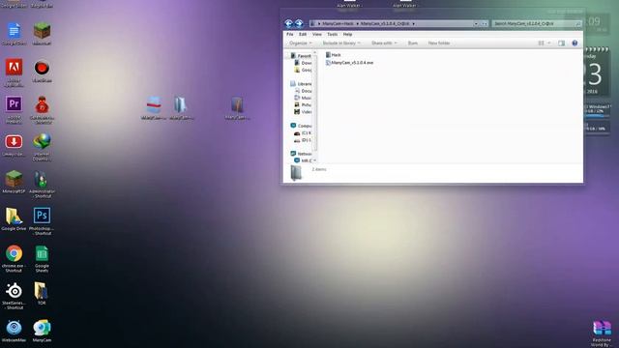Viewport: 619px width, 348px height.
Task: Open Downloads under Favorites
Action: pos(303,63)
